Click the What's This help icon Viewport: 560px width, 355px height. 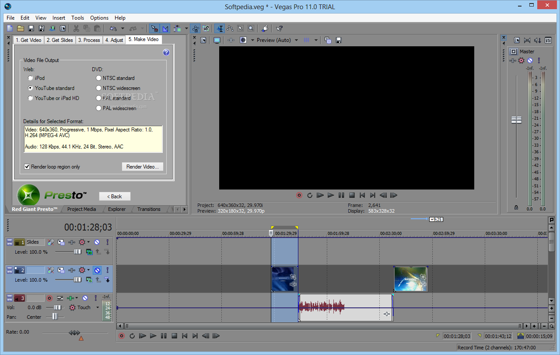coord(279,28)
